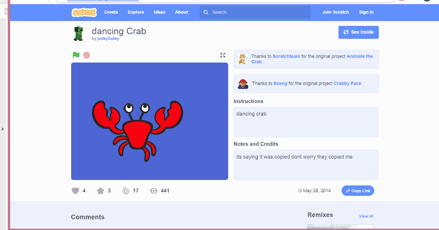
Task: Favorite the project with the star icon
Action: [x=99, y=190]
